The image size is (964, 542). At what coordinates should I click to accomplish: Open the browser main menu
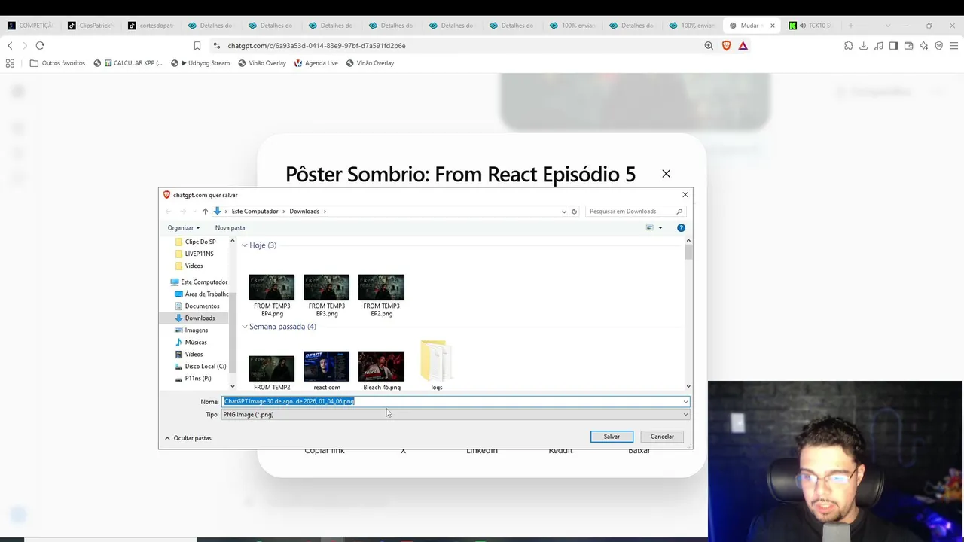953,45
